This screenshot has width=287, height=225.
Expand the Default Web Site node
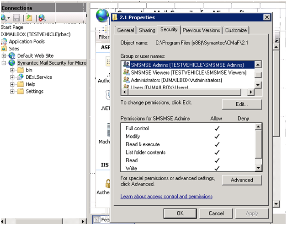[x=4, y=55]
